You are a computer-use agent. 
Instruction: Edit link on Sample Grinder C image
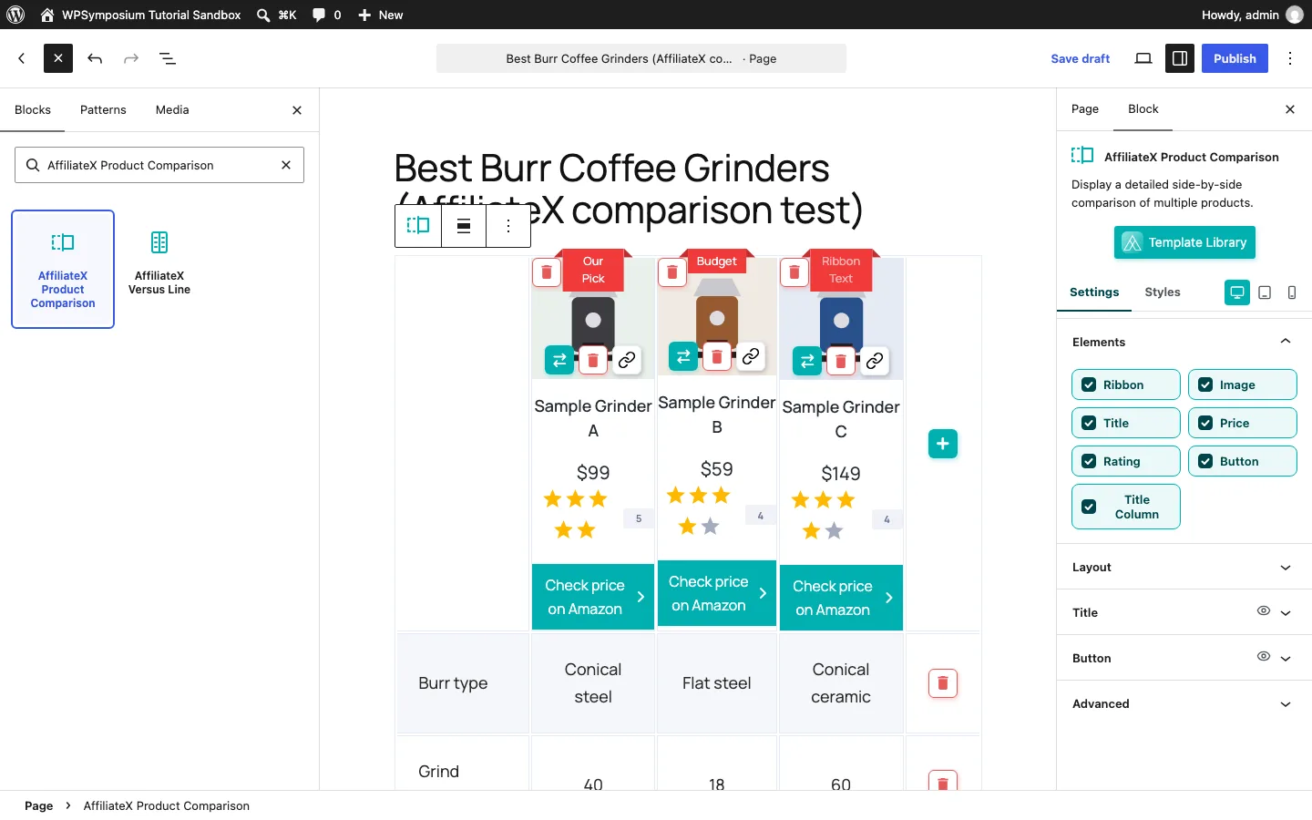[x=875, y=361]
